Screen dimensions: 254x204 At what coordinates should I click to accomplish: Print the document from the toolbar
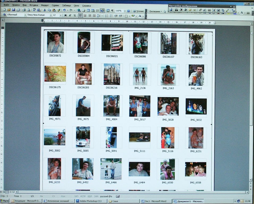click(24, 10)
